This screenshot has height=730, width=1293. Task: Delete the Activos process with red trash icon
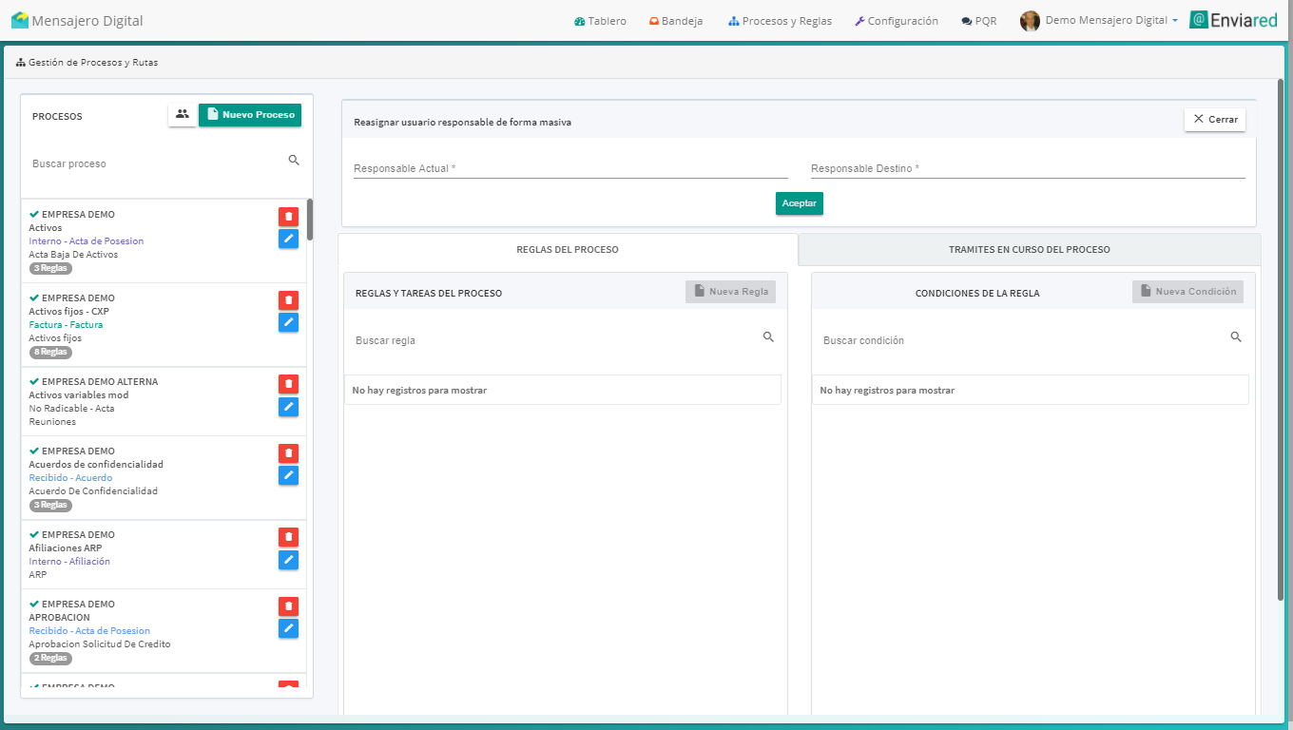click(288, 217)
